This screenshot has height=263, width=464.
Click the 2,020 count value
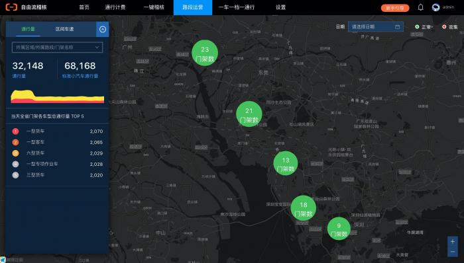click(x=97, y=175)
